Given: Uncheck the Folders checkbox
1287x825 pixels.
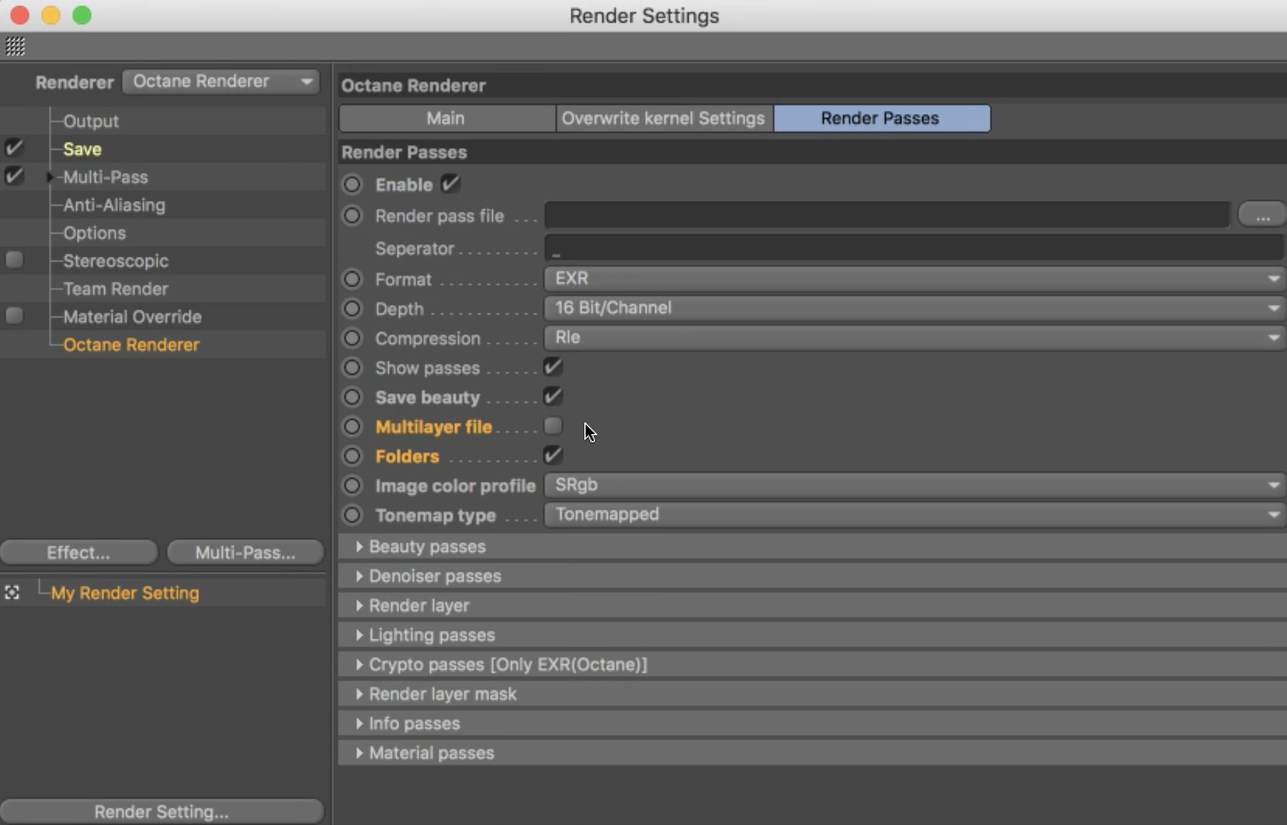Looking at the screenshot, I should point(552,456).
